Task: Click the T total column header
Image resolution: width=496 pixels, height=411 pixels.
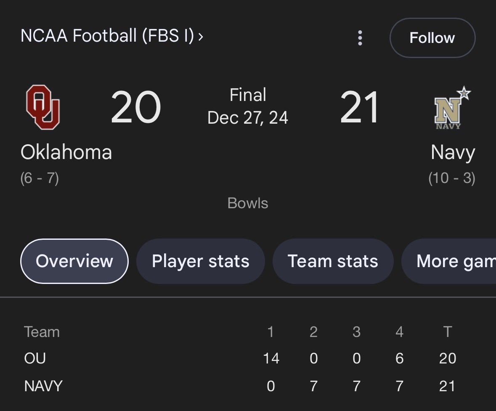Action: [447, 332]
